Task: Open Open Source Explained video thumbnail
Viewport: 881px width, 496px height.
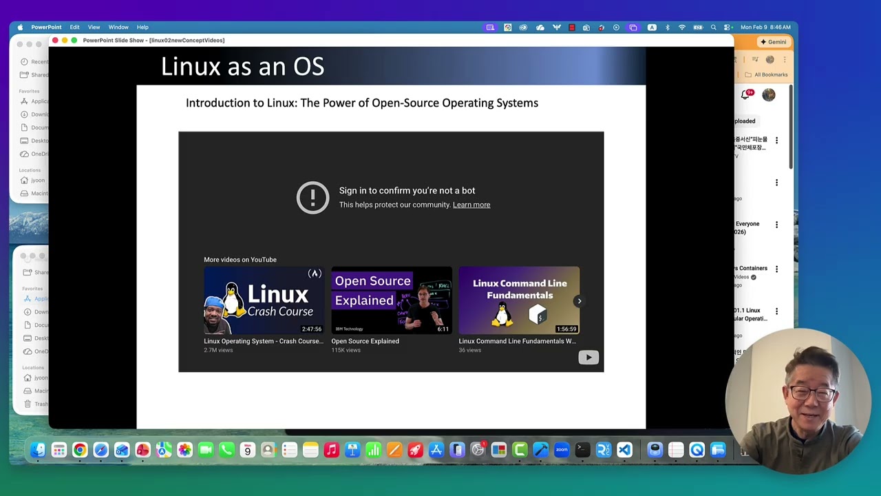Action: (x=392, y=300)
